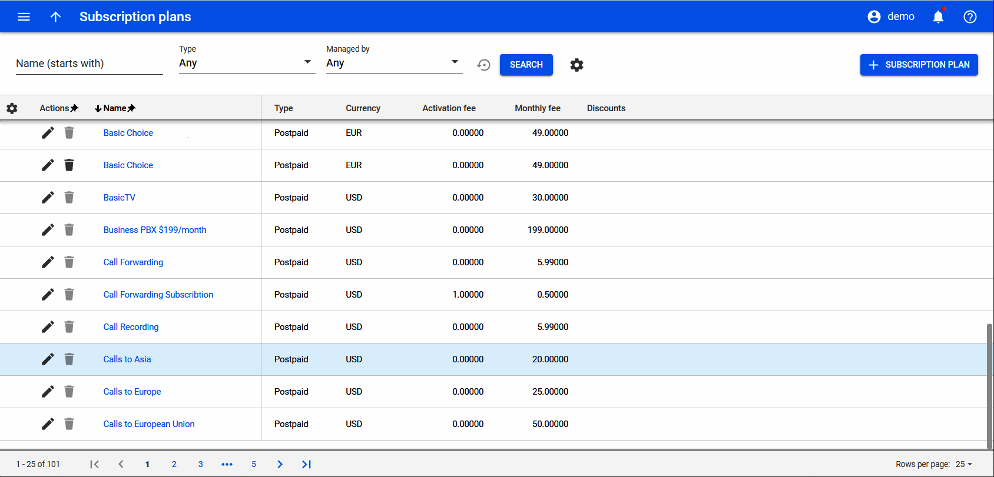Open the Rows per page dropdown
The image size is (994, 477).
964,464
